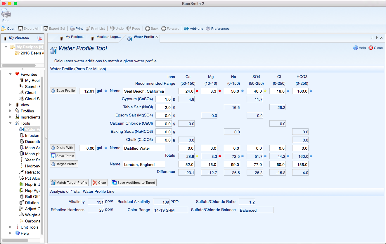This screenshot has width=386, height=244.
Task: Click Print List in the toolbar
Action: (x=95, y=29)
